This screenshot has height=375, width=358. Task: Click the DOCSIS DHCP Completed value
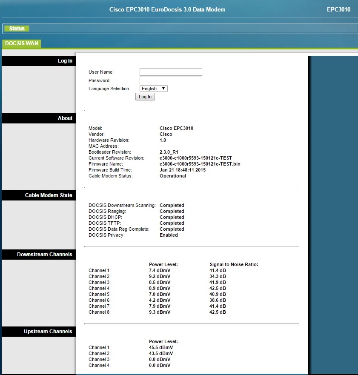[x=172, y=217]
